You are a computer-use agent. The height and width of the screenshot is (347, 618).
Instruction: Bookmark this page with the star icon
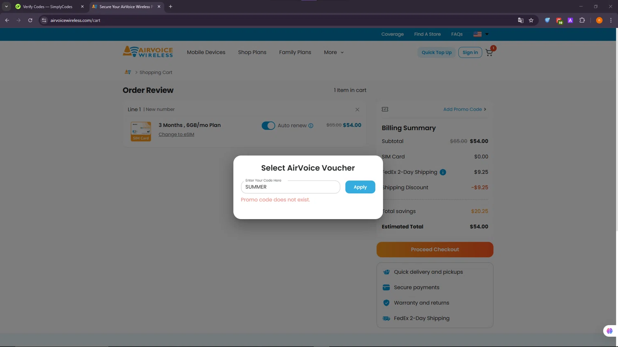[531, 20]
